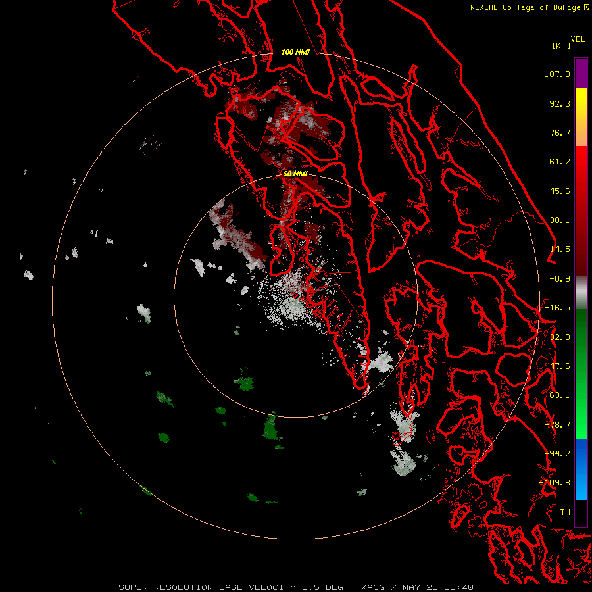Click the -78.7 velocity scale value

pyautogui.click(x=557, y=425)
